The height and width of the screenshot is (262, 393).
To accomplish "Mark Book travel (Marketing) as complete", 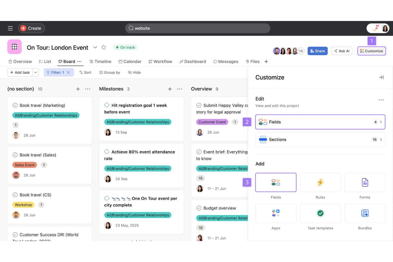I will 15,105.
